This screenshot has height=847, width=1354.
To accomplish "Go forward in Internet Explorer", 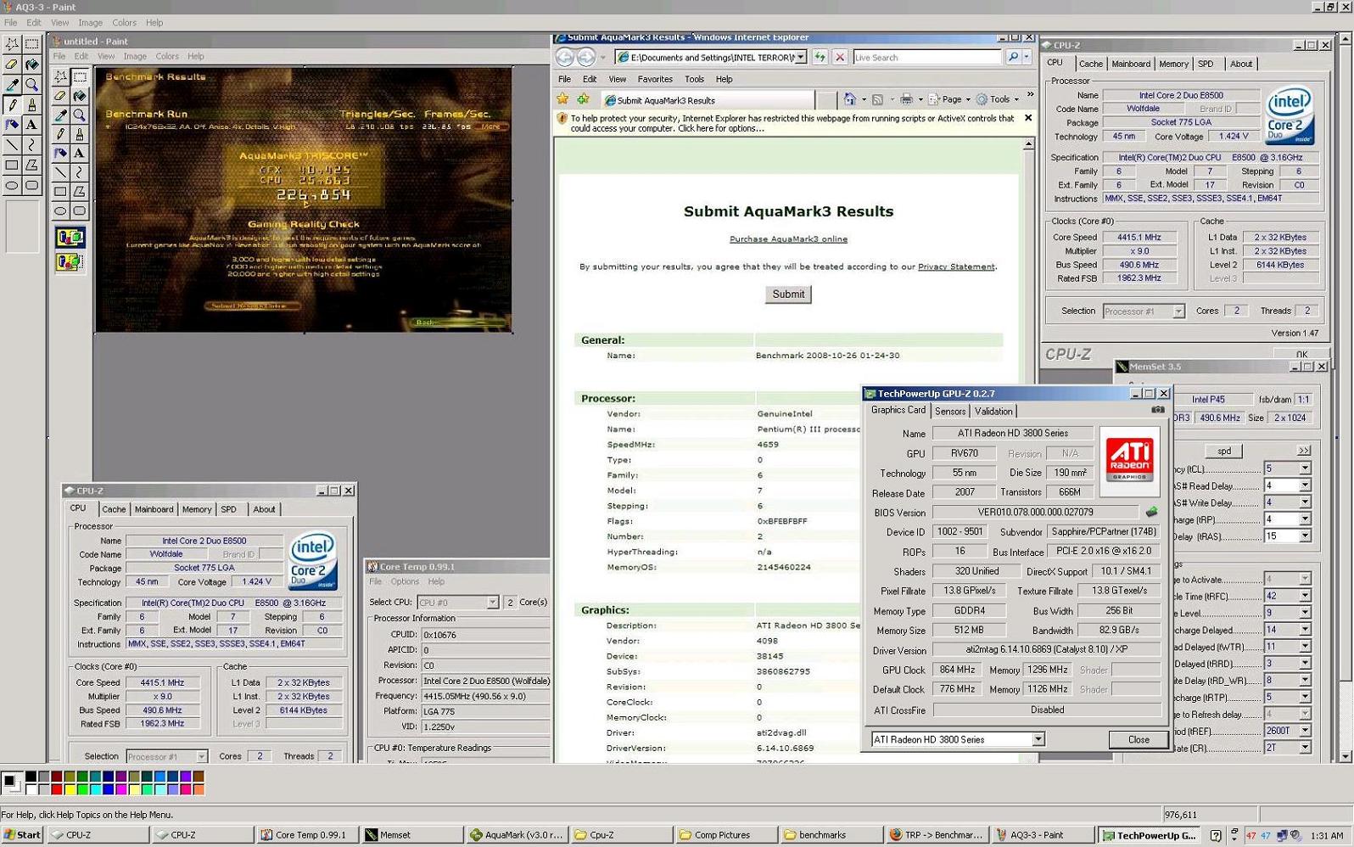I will [586, 57].
